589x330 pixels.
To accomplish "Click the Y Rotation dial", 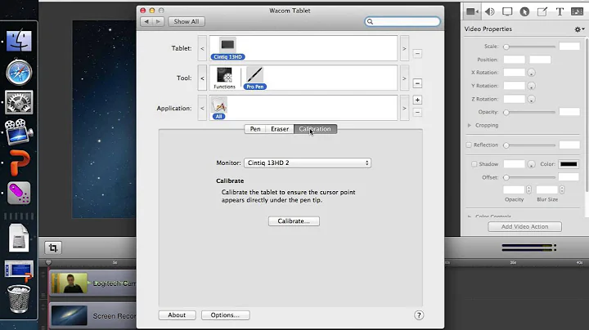I will coord(531,86).
